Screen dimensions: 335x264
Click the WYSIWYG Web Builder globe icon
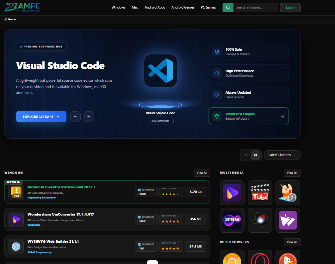(x=16, y=247)
